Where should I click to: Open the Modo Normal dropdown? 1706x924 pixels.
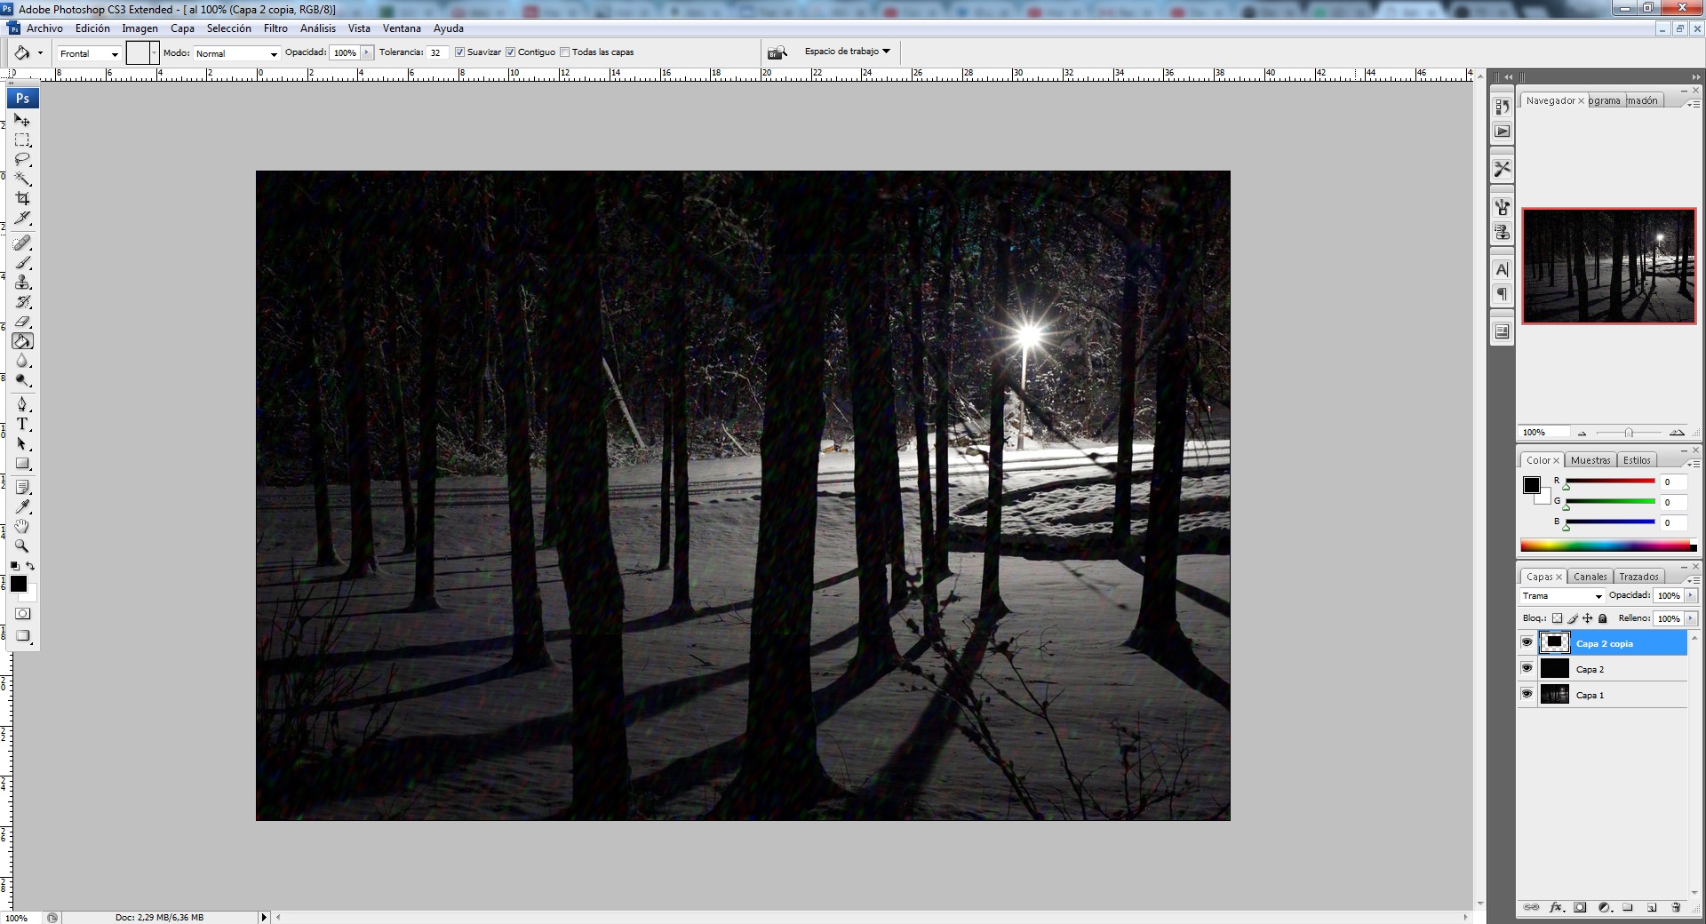tap(236, 53)
